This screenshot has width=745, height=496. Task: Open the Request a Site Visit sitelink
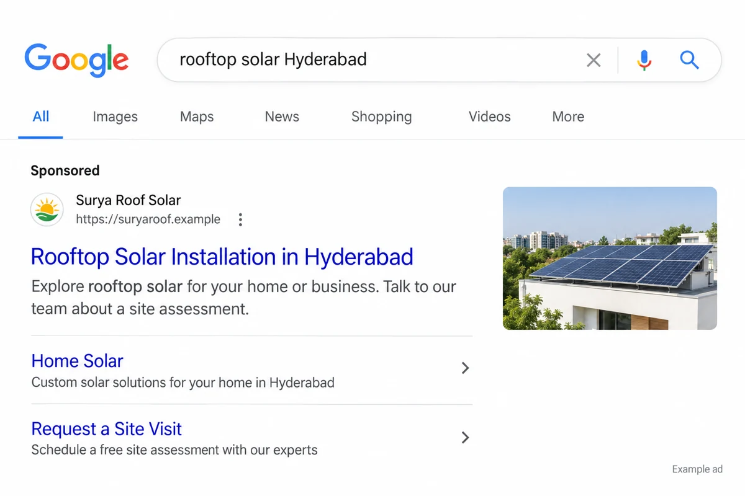pyautogui.click(x=106, y=429)
